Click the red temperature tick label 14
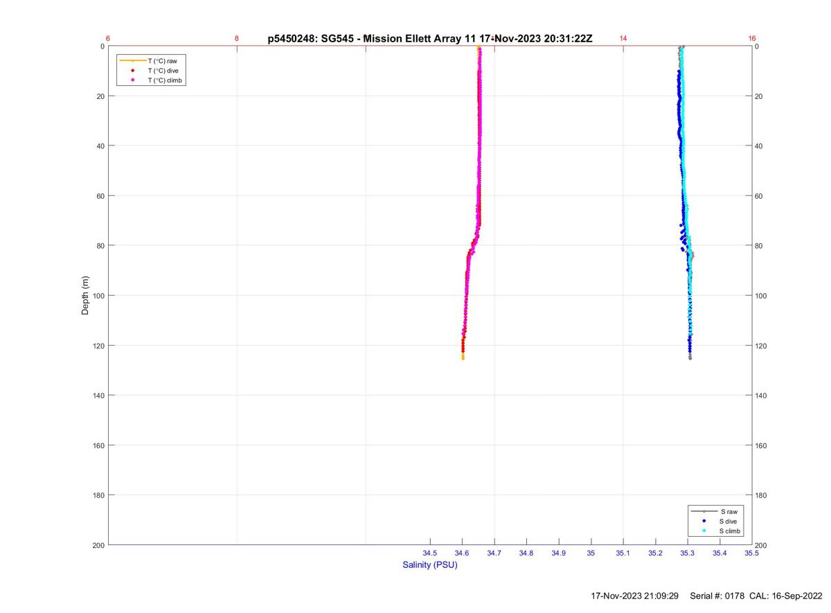 point(623,39)
